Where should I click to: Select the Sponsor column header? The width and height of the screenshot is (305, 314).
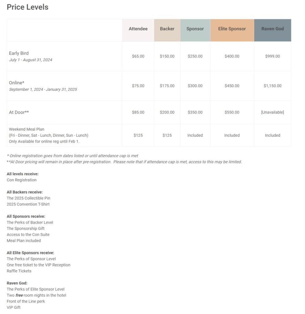pos(195,29)
